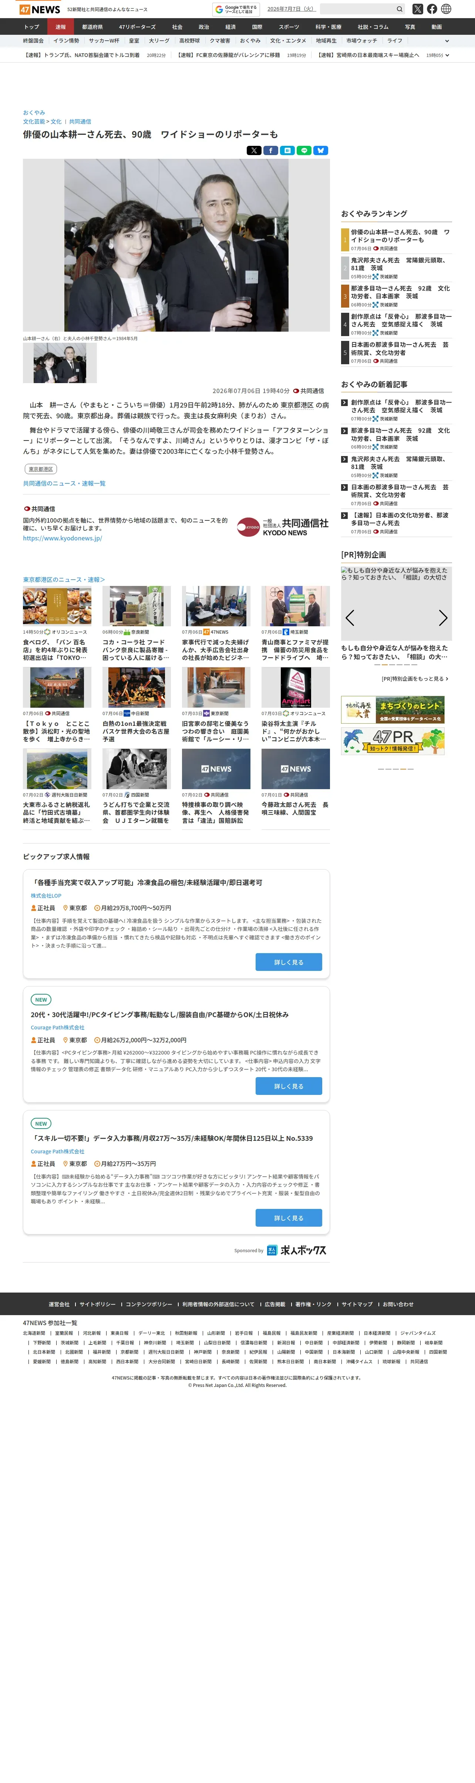Open 【速報】日本画の文化功労者 latest article
Viewport: 475px width, 1783px height.
(400, 519)
